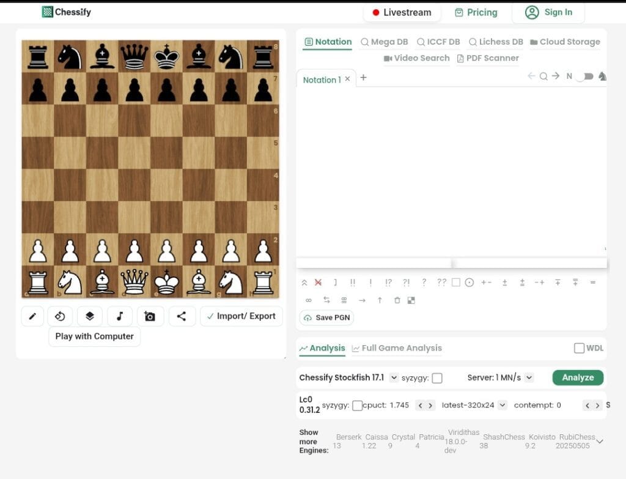Click the music note sound icon
Screen dimensions: 626x479
tap(120, 316)
